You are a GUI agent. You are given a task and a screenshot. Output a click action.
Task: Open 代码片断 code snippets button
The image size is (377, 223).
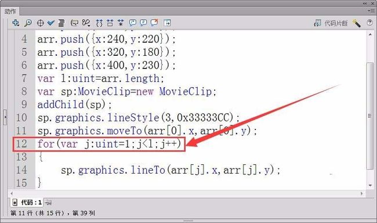coord(331,23)
